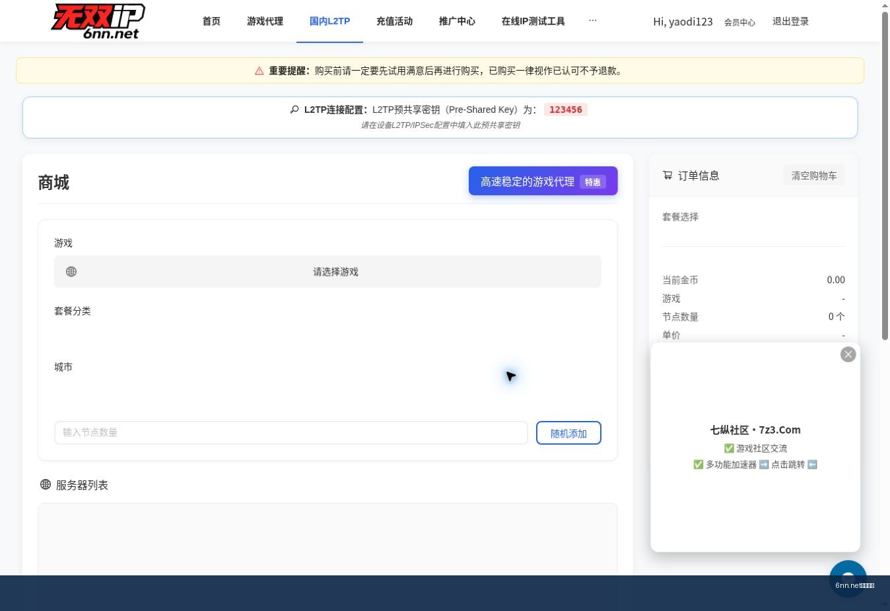This screenshot has width=890, height=611.
Task: Open the 充值活动 page
Action: tap(395, 21)
